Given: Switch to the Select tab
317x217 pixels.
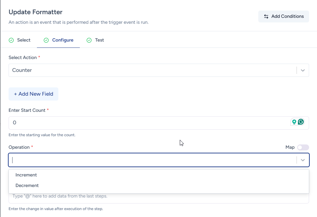Looking at the screenshot, I should [x=23, y=40].
